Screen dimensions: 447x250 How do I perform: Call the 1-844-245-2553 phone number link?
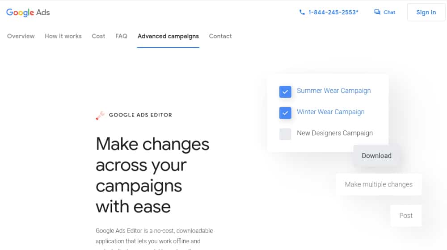point(333,12)
